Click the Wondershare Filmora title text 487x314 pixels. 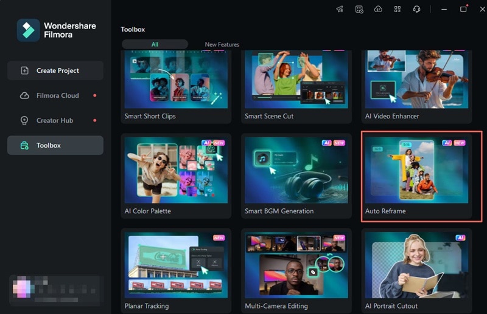pos(70,30)
